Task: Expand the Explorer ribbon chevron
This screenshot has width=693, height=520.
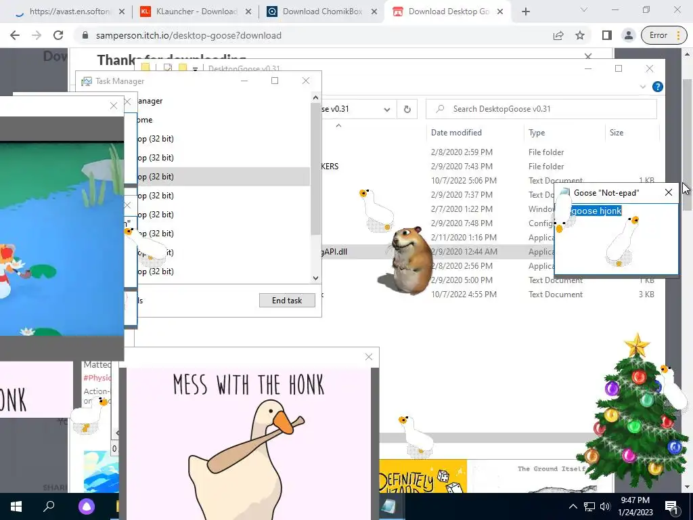Action: coord(643,87)
